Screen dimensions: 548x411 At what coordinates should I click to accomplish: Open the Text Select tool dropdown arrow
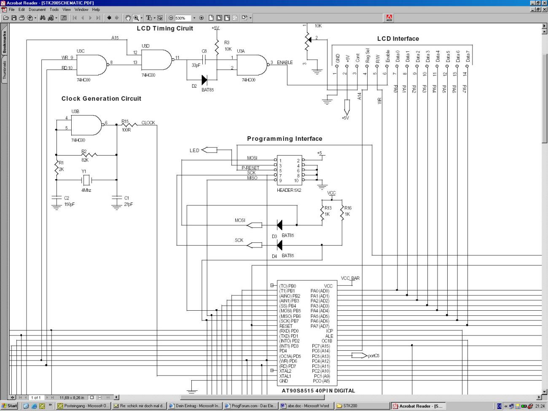click(154, 18)
